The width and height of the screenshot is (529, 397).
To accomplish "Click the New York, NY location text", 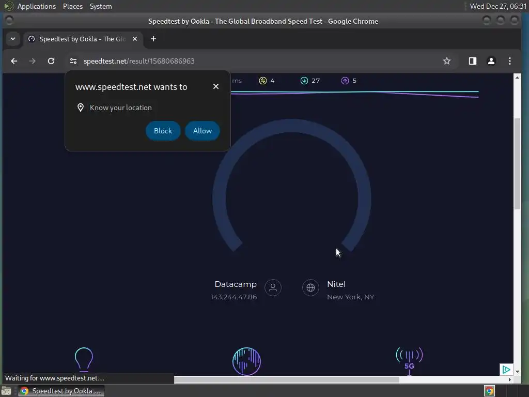I will click(x=351, y=297).
